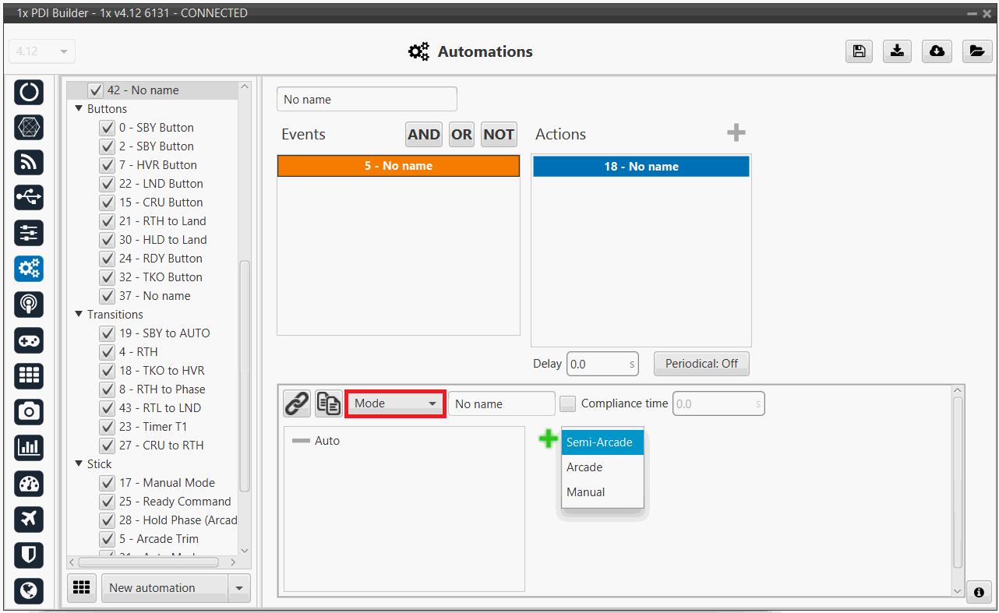Image resolution: width=999 pixels, height=613 pixels.
Task: Click the save floppy disk icon
Action: click(858, 51)
